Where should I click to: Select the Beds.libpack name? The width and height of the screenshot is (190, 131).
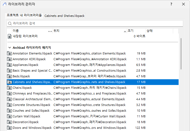tap(21, 76)
